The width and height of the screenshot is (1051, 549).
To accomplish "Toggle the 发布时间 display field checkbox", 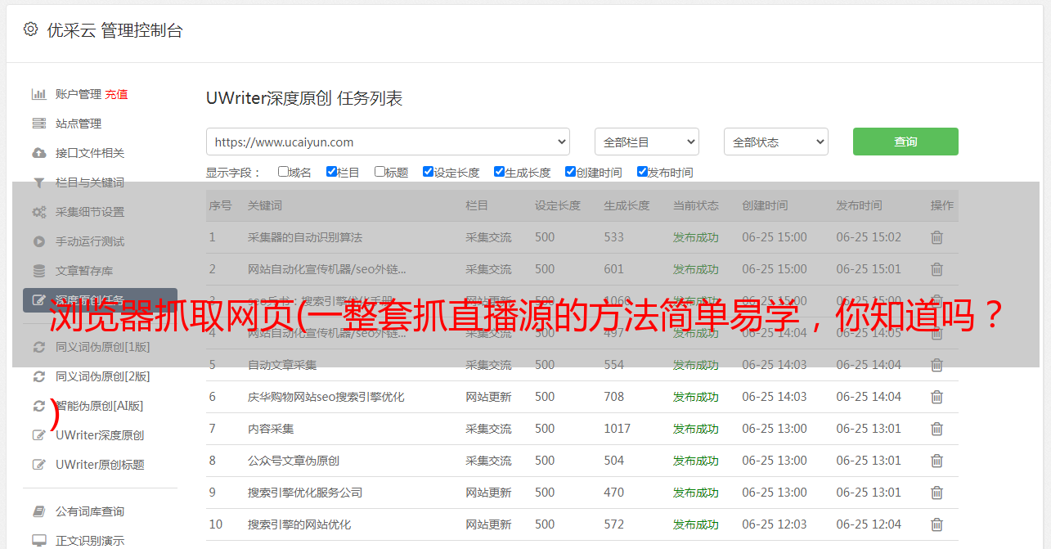I will click(x=642, y=172).
